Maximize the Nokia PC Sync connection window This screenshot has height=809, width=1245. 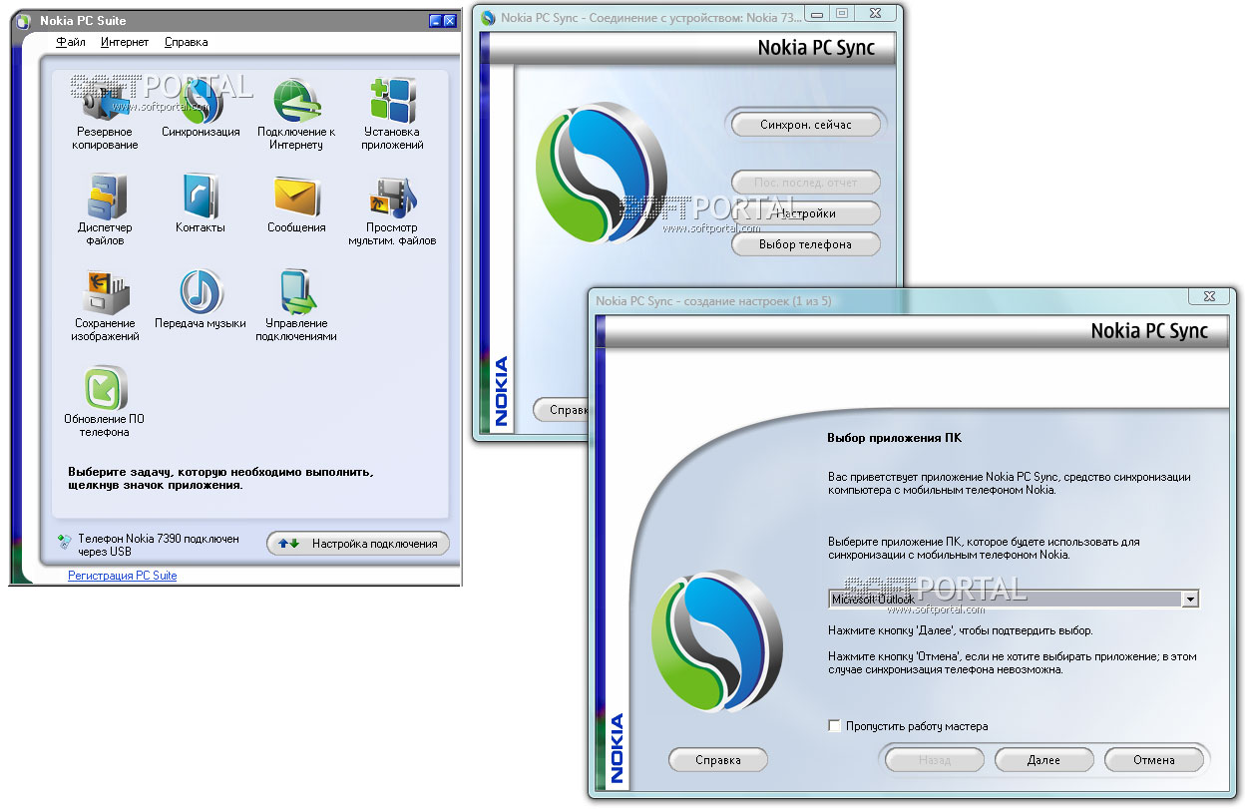tap(842, 13)
